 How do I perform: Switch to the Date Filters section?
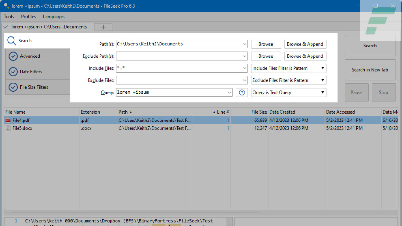[38, 72]
